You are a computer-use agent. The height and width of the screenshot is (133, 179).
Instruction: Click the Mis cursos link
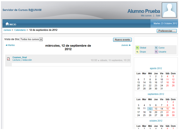click(x=146, y=16)
